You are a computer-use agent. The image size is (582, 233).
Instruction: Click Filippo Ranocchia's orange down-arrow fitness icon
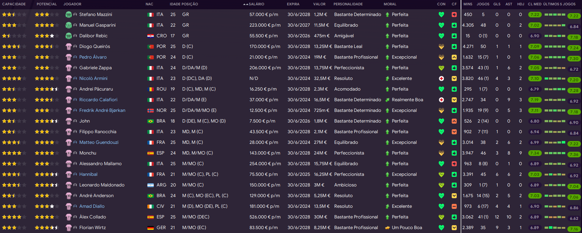(x=454, y=132)
